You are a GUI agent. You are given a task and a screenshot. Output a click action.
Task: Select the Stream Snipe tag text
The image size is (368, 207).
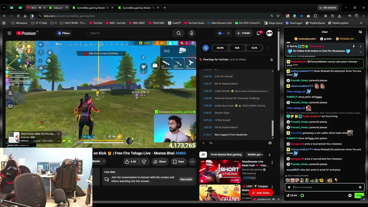[222, 113]
